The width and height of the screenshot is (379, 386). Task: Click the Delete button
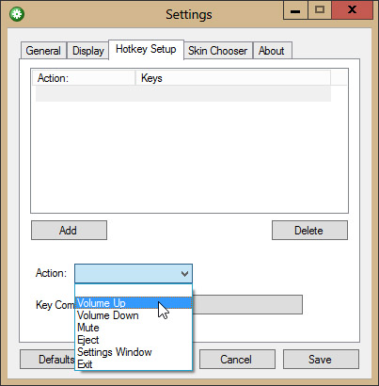(x=309, y=231)
